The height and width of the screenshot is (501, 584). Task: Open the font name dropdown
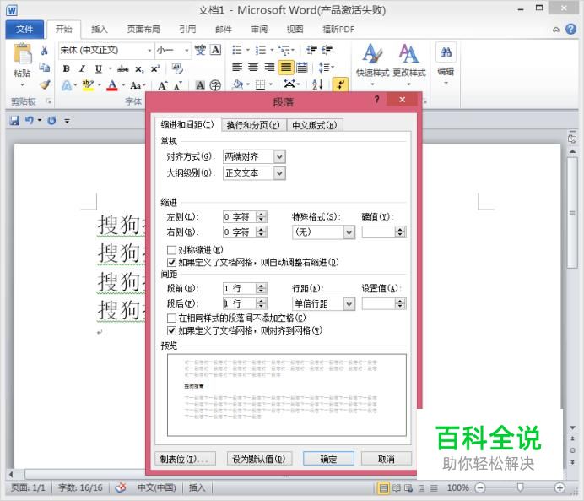click(x=149, y=51)
